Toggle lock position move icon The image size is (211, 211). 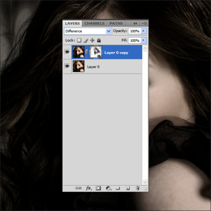pyautogui.click(x=92, y=41)
